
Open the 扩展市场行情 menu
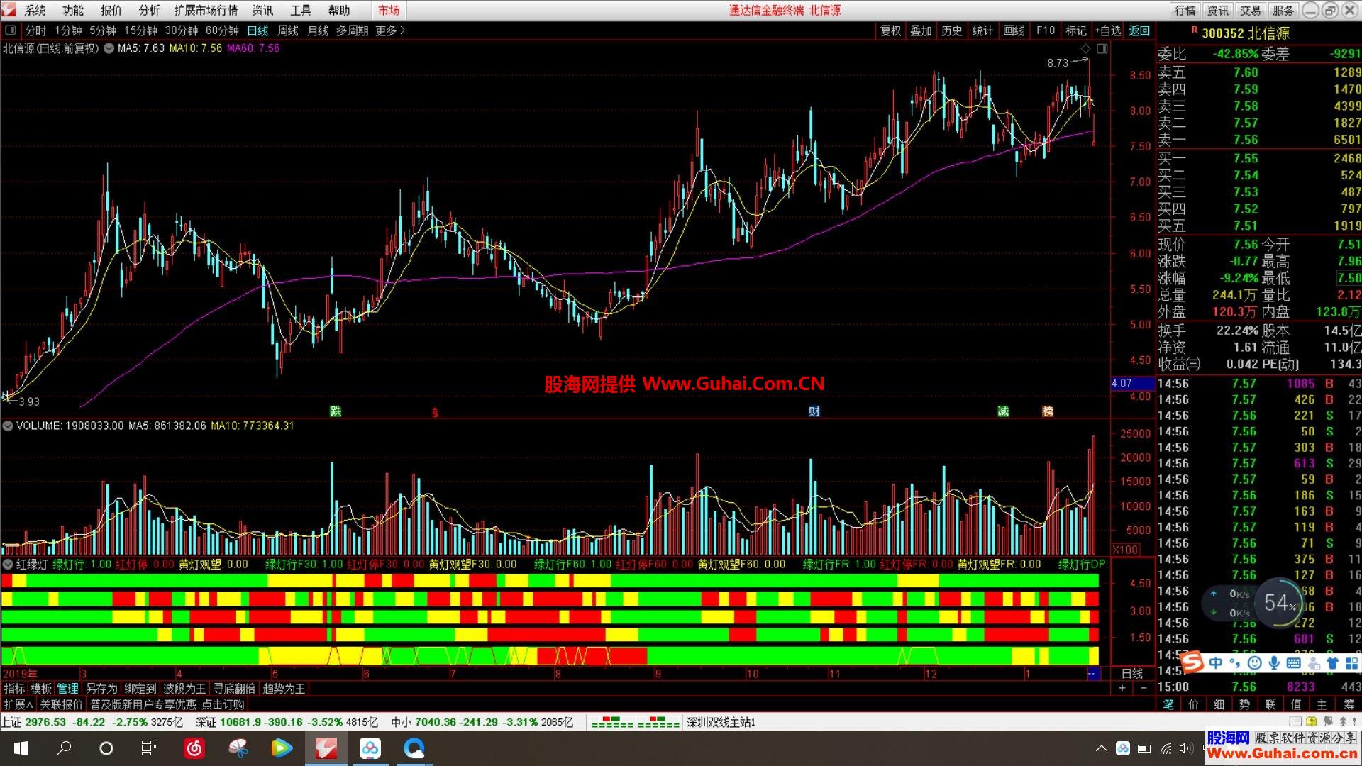click(x=206, y=10)
